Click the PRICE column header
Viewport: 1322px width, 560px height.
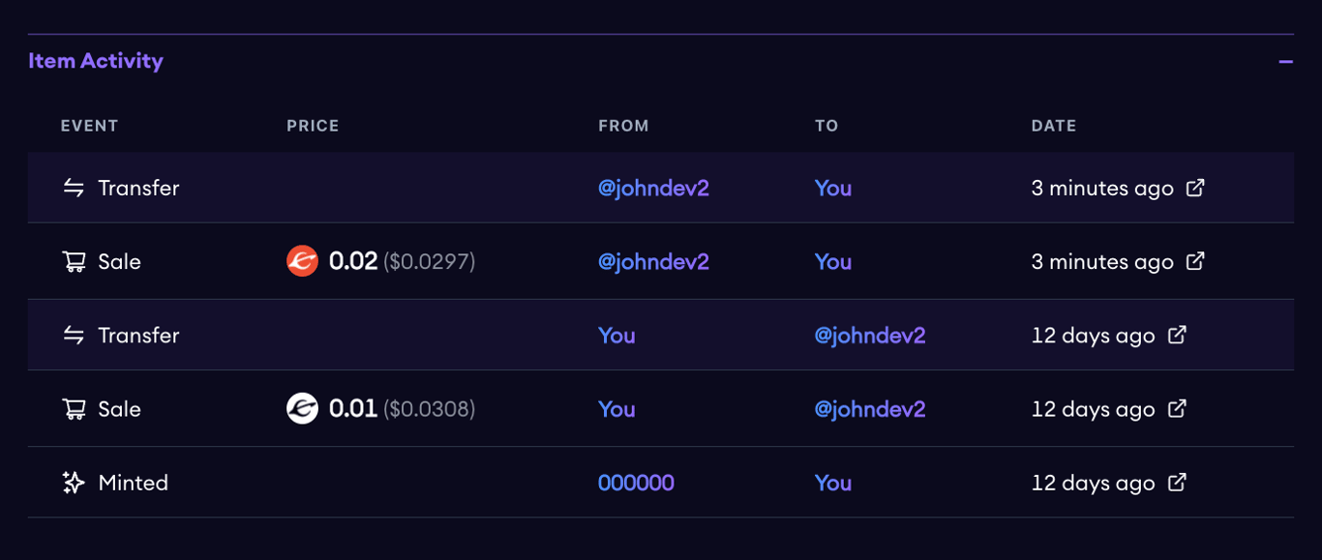pyautogui.click(x=313, y=126)
